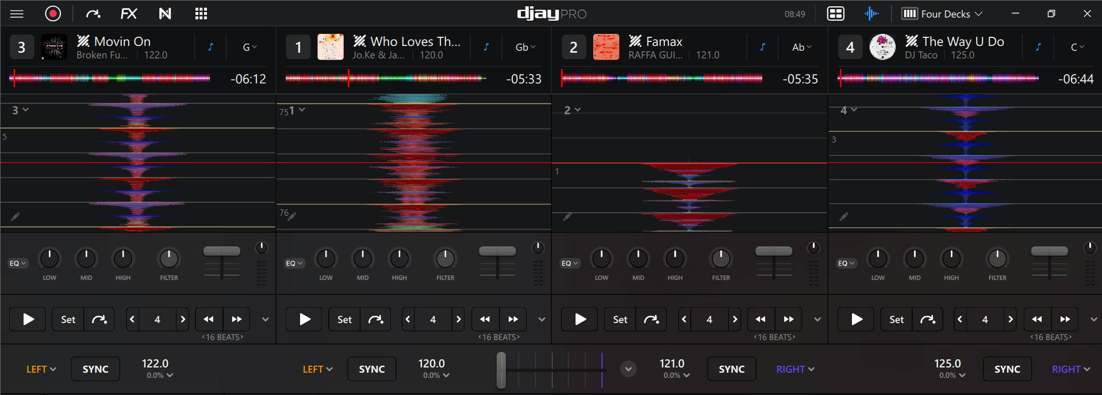
Task: Skip backward on deck 1 (Who Loves)
Action: click(485, 319)
